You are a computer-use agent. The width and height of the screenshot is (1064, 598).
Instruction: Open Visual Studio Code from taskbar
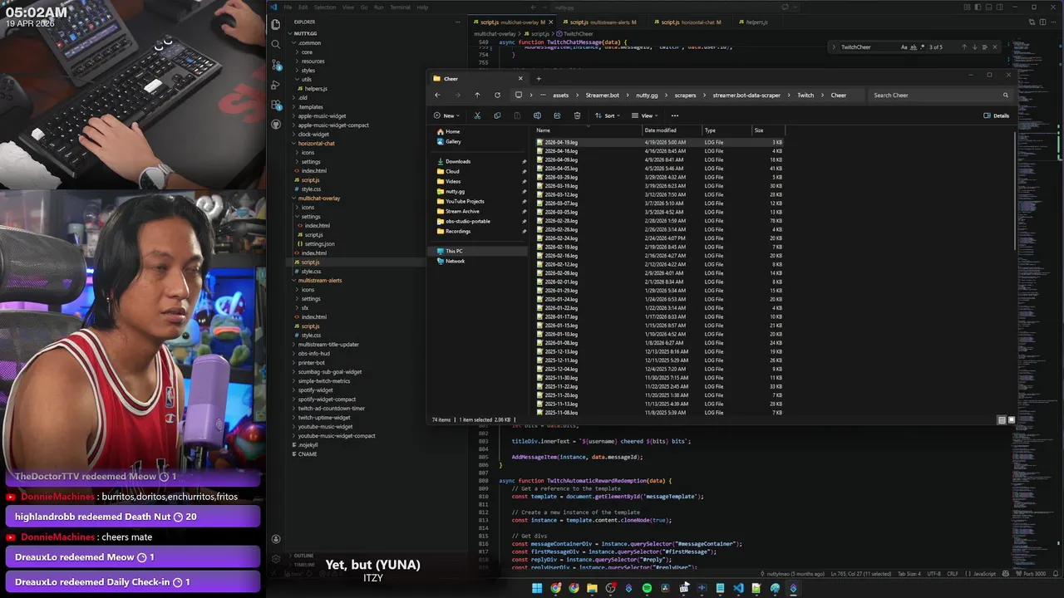(x=738, y=588)
